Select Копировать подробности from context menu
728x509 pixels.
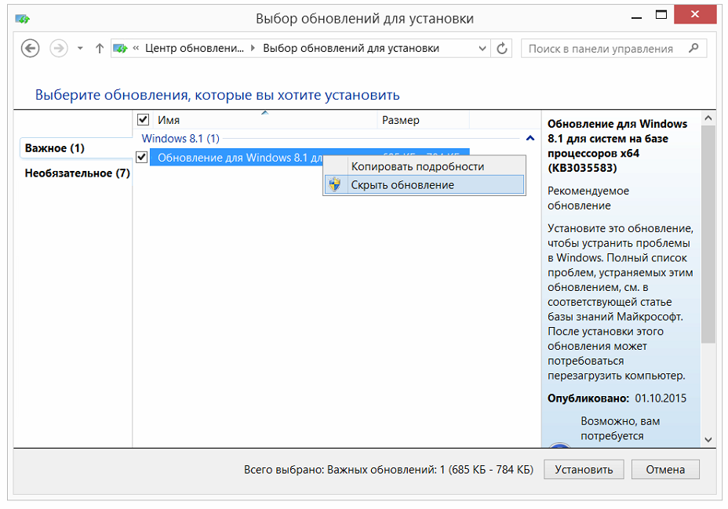(x=417, y=166)
